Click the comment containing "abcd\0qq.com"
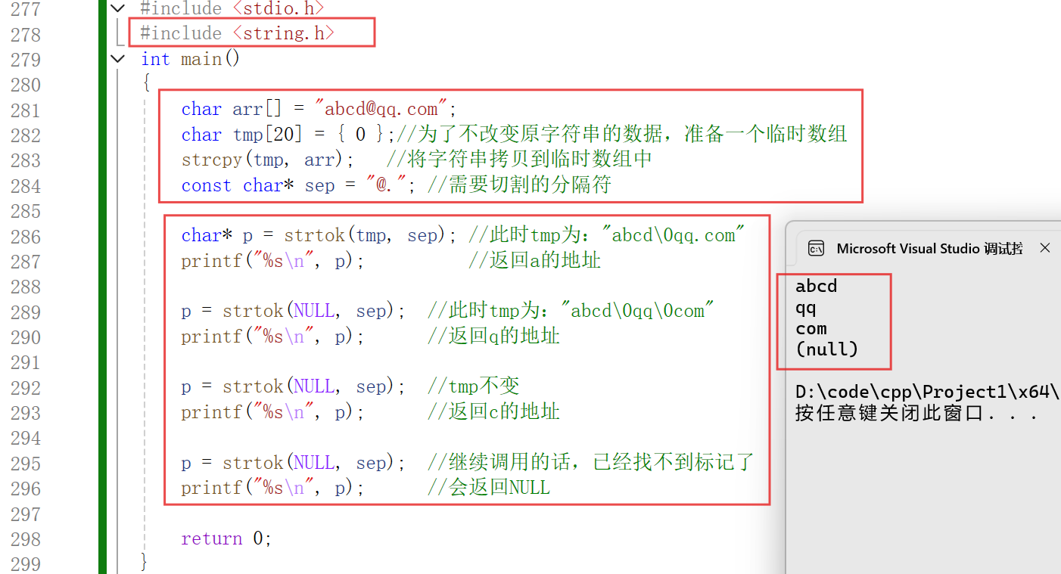The width and height of the screenshot is (1061, 574). (608, 235)
